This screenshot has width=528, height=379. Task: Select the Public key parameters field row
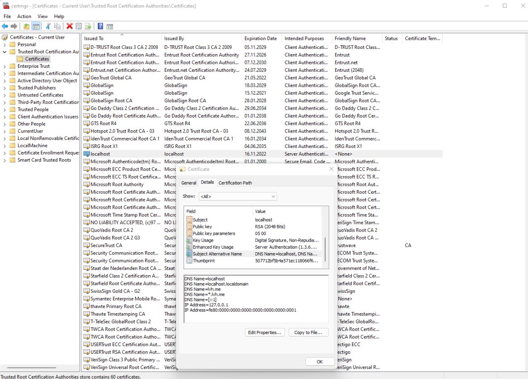point(253,233)
